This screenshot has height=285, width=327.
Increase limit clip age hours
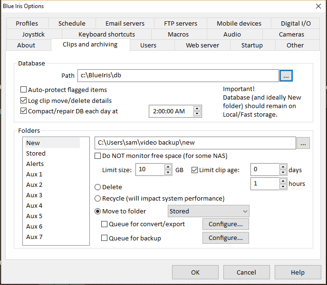pos(283,181)
